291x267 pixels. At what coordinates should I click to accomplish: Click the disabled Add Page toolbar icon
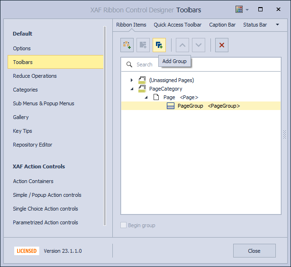143,45
